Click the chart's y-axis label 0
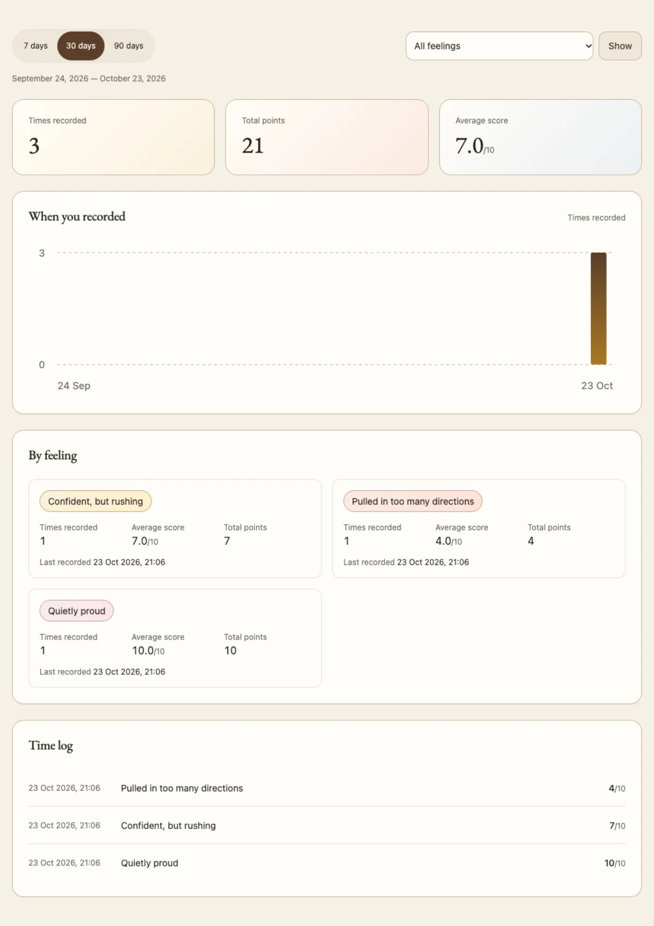This screenshot has height=926, width=654. [x=42, y=364]
